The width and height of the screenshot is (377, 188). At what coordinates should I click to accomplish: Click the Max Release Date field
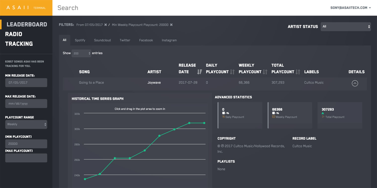click(26, 104)
